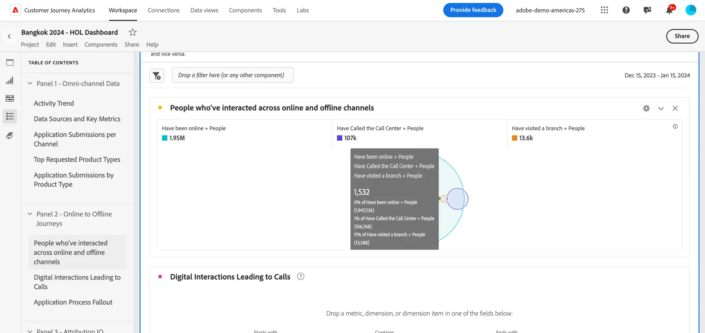The image size is (705, 333).
Task: Open Digital Interactions Leading to Calls item
Action: (x=77, y=282)
